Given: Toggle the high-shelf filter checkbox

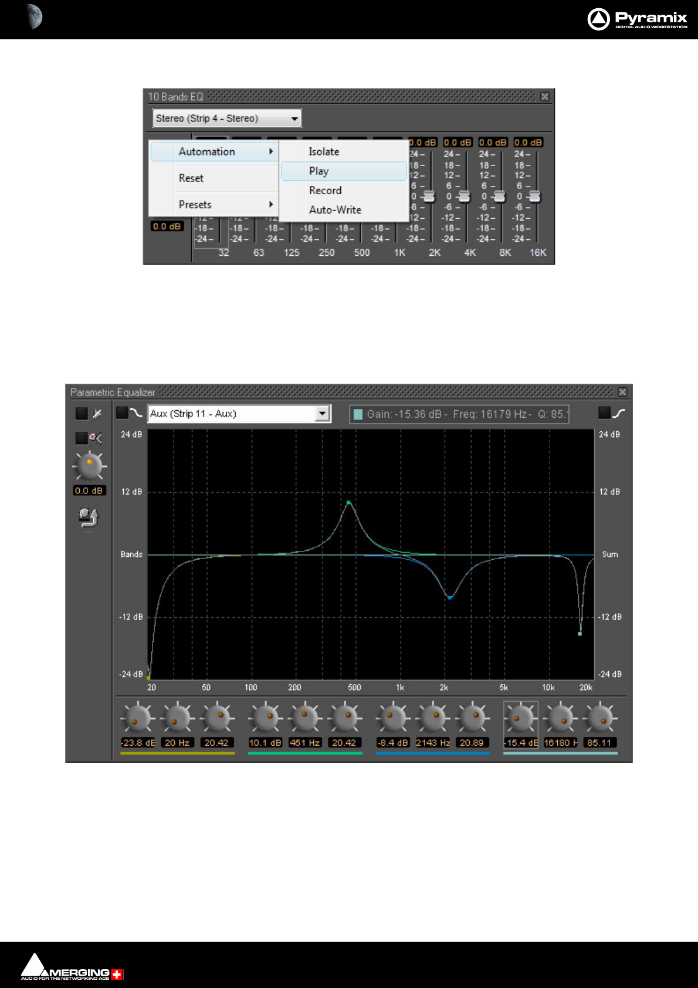Looking at the screenshot, I should [x=604, y=413].
